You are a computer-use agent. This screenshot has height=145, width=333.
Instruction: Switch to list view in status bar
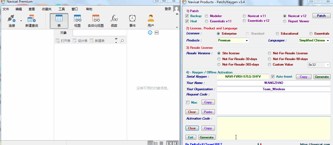point(156,143)
